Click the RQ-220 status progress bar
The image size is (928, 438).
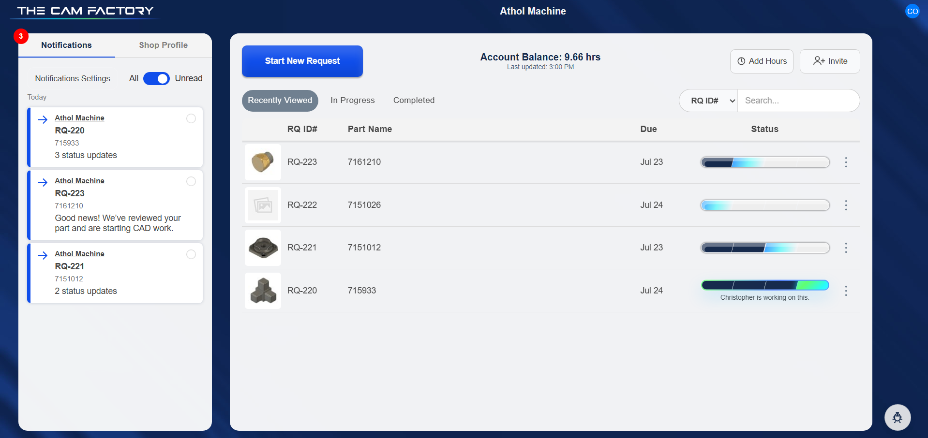765,285
